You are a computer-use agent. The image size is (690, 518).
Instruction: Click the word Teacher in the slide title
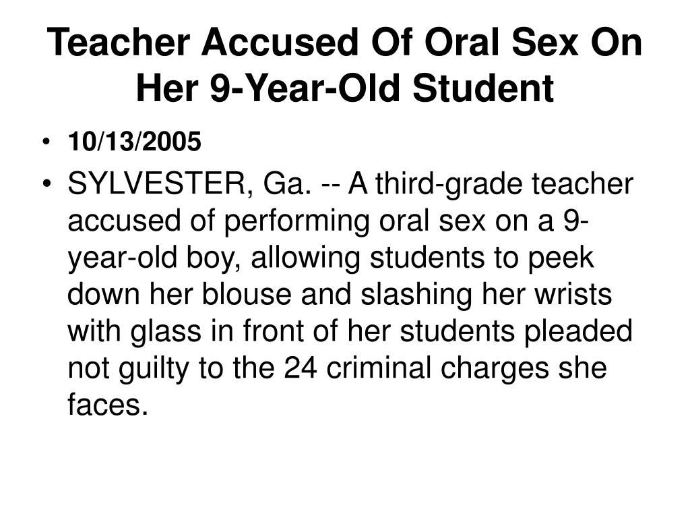[x=119, y=42]
